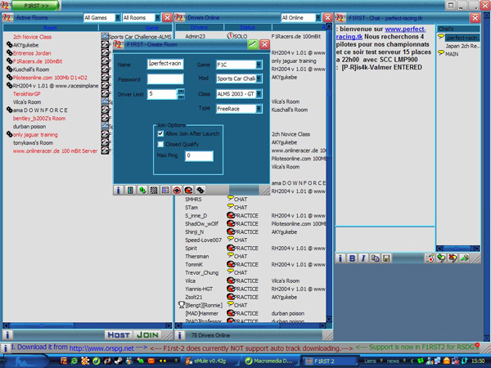Image resolution: width=491 pixels, height=368 pixels.
Task: Click the Max Ping input field
Action: [199, 155]
